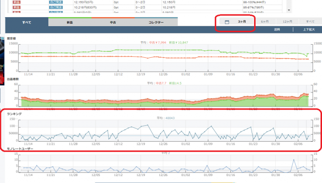The image size is (322, 183).
Task: Click the blue badge in the 10,218円 row
Action: click(x=56, y=8)
